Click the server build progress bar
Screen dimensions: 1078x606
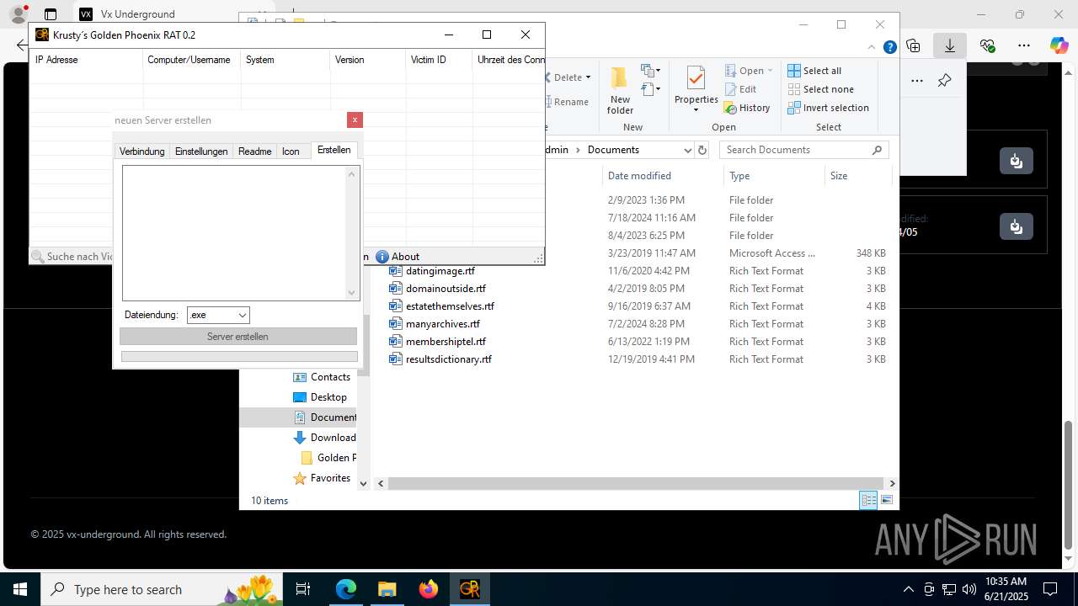click(239, 357)
